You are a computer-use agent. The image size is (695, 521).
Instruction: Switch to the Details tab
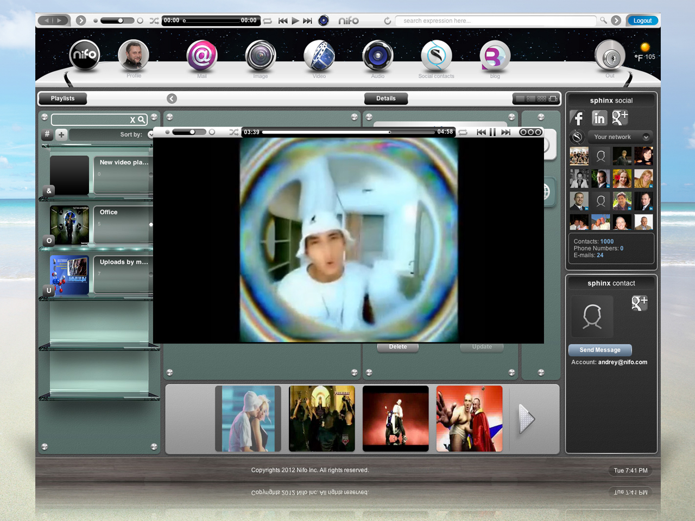pos(386,98)
